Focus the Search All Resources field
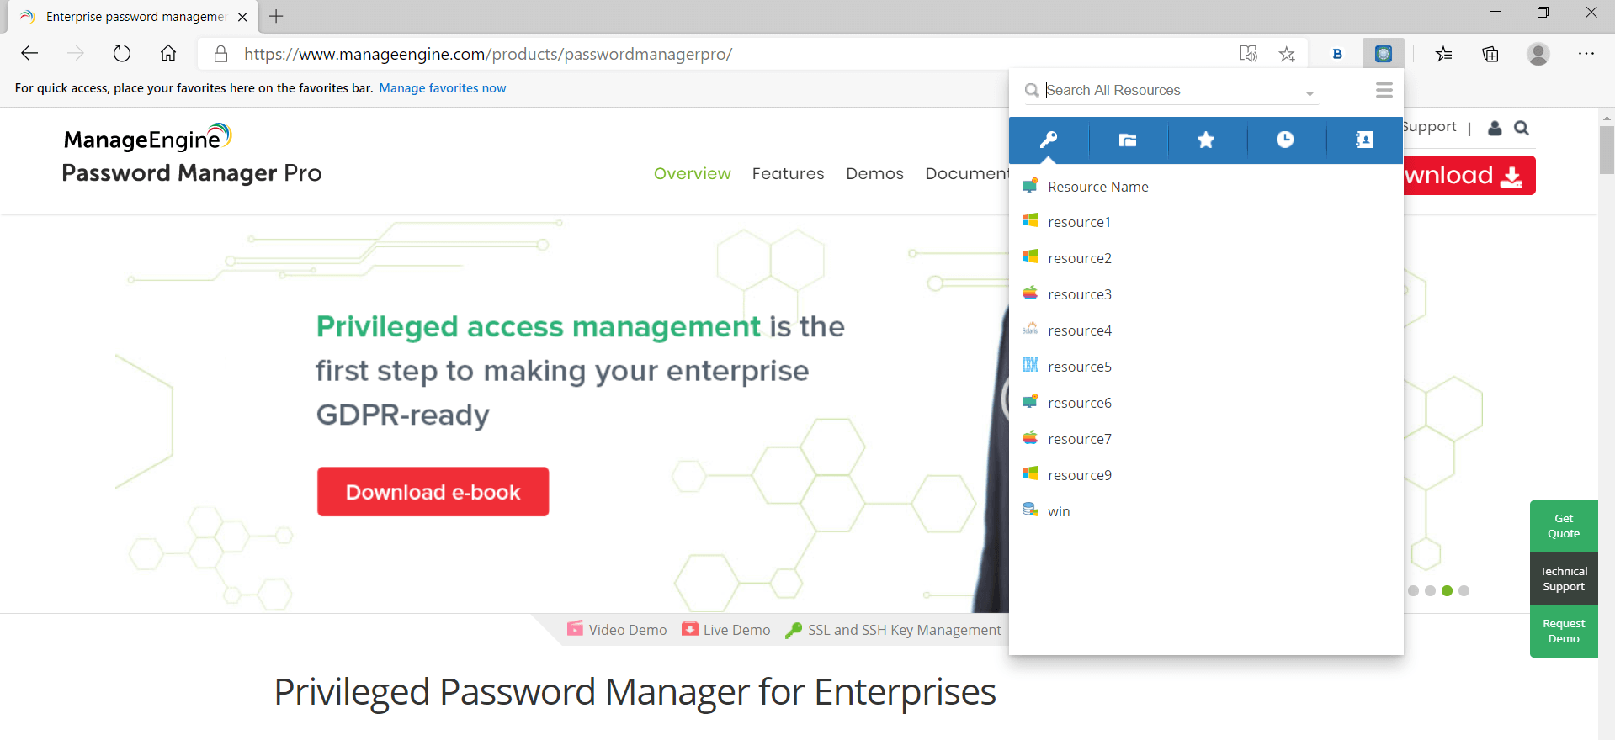The height and width of the screenshot is (740, 1615). pos(1170,90)
